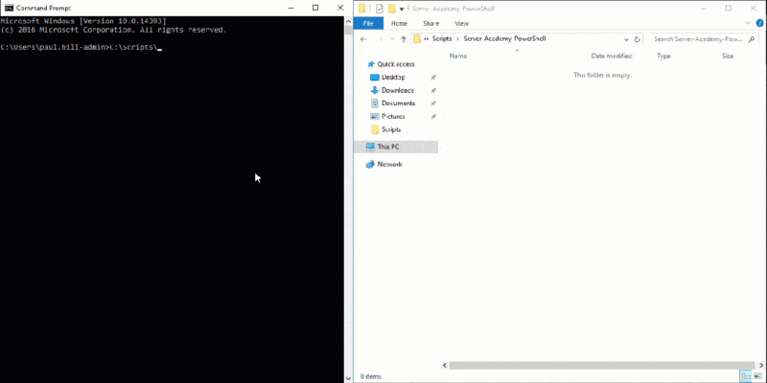Click the Back navigation arrow
Viewport: 767px width, 383px height.
tap(363, 39)
